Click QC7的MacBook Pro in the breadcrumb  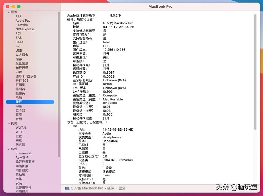pyautogui.click(x=87, y=188)
